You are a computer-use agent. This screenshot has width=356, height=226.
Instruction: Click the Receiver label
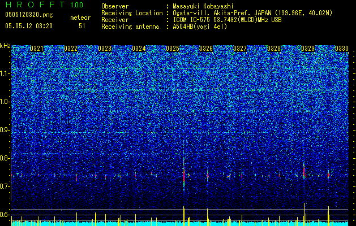click(115, 20)
